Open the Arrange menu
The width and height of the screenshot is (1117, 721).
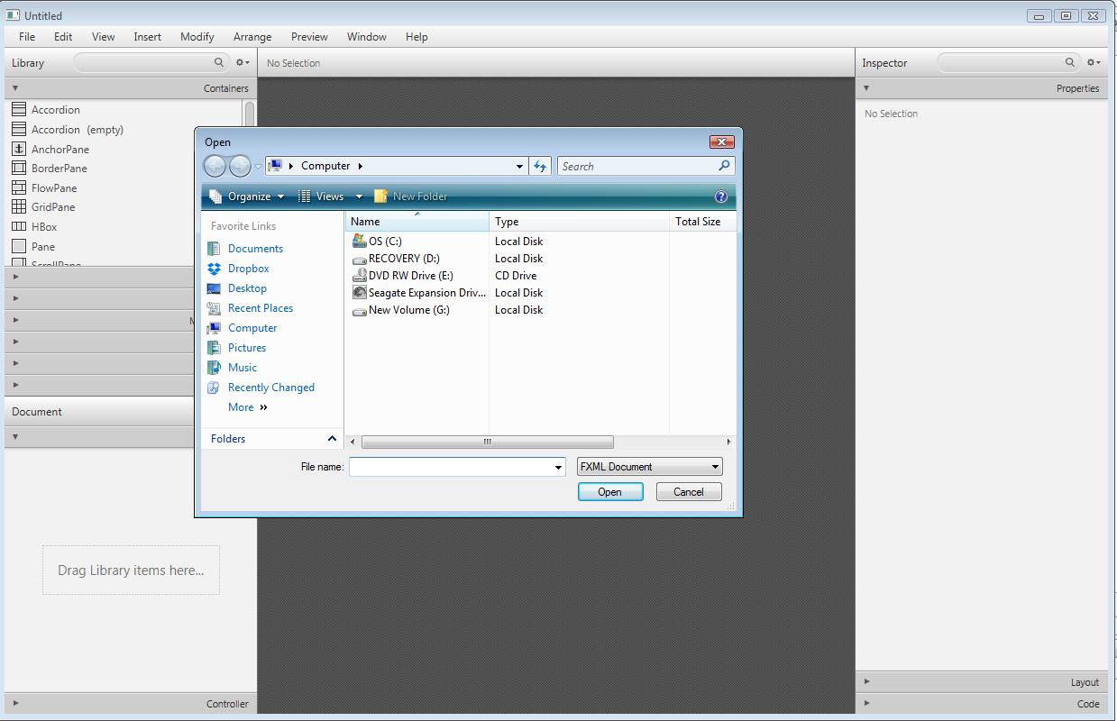252,37
